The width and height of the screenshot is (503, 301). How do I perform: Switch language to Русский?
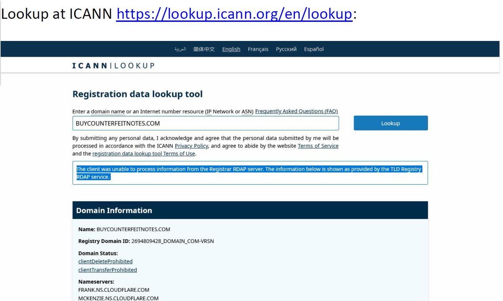coord(286,49)
